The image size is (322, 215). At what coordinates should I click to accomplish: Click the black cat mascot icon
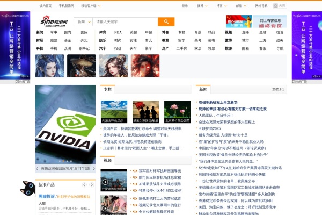pos(28,188)
